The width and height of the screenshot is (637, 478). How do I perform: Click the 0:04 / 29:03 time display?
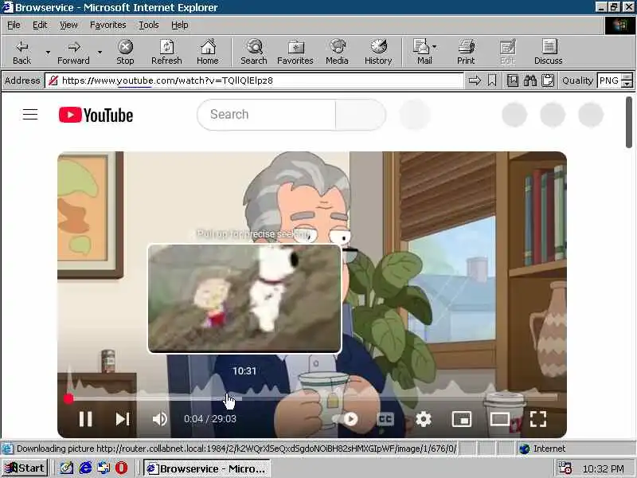tap(210, 419)
